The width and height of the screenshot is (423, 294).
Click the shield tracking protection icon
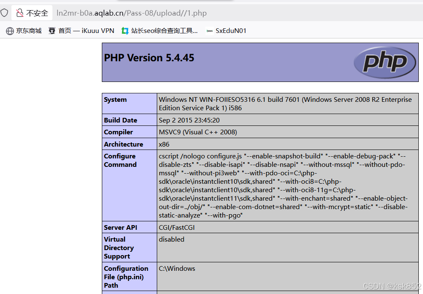pos(4,13)
